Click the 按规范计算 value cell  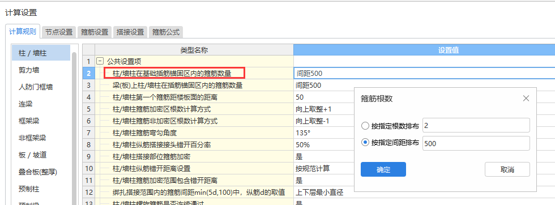click(x=313, y=169)
